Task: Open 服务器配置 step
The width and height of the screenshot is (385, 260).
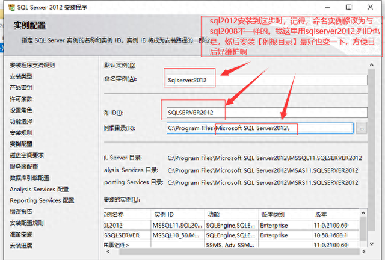Action: point(24,167)
